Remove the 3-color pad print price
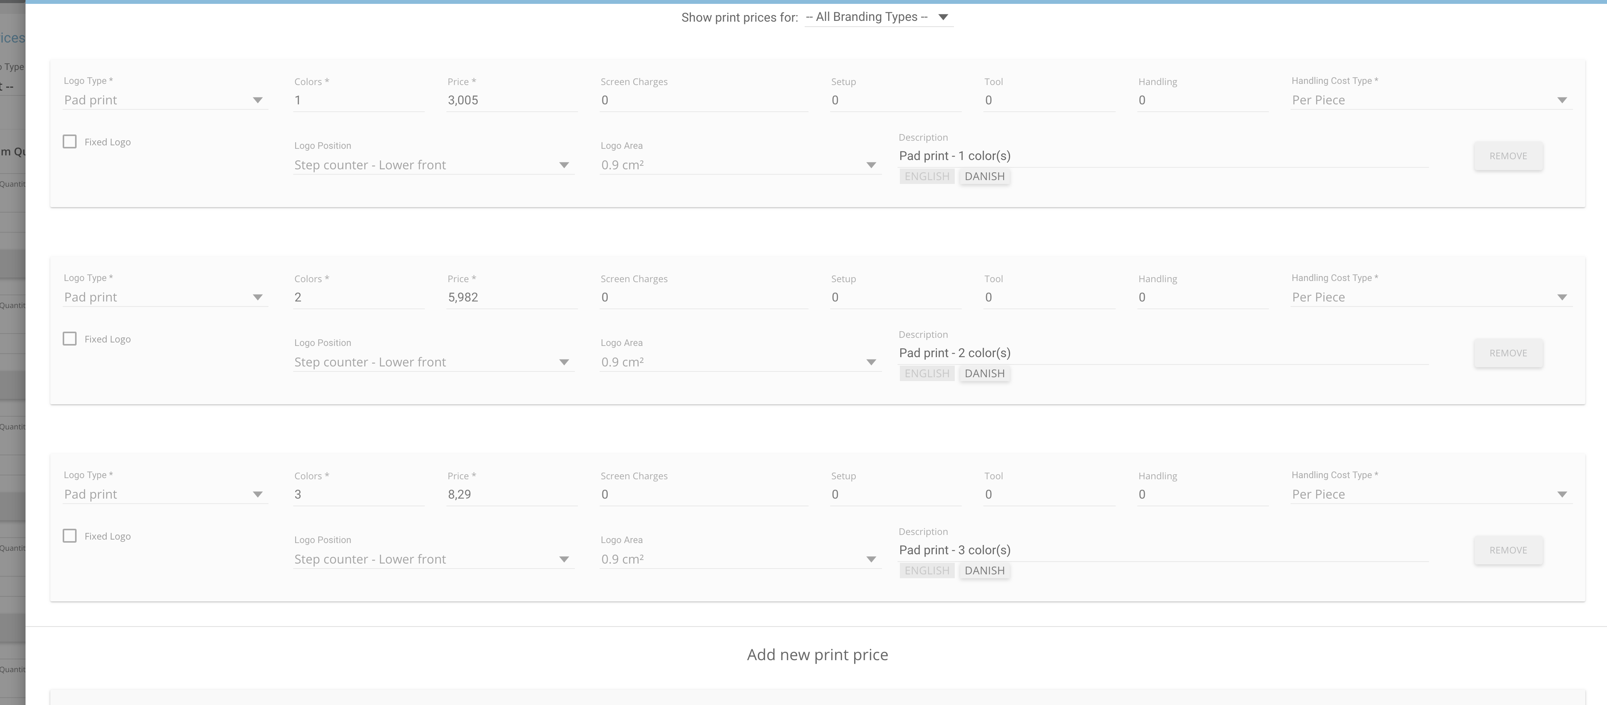This screenshot has height=705, width=1607. click(1508, 550)
